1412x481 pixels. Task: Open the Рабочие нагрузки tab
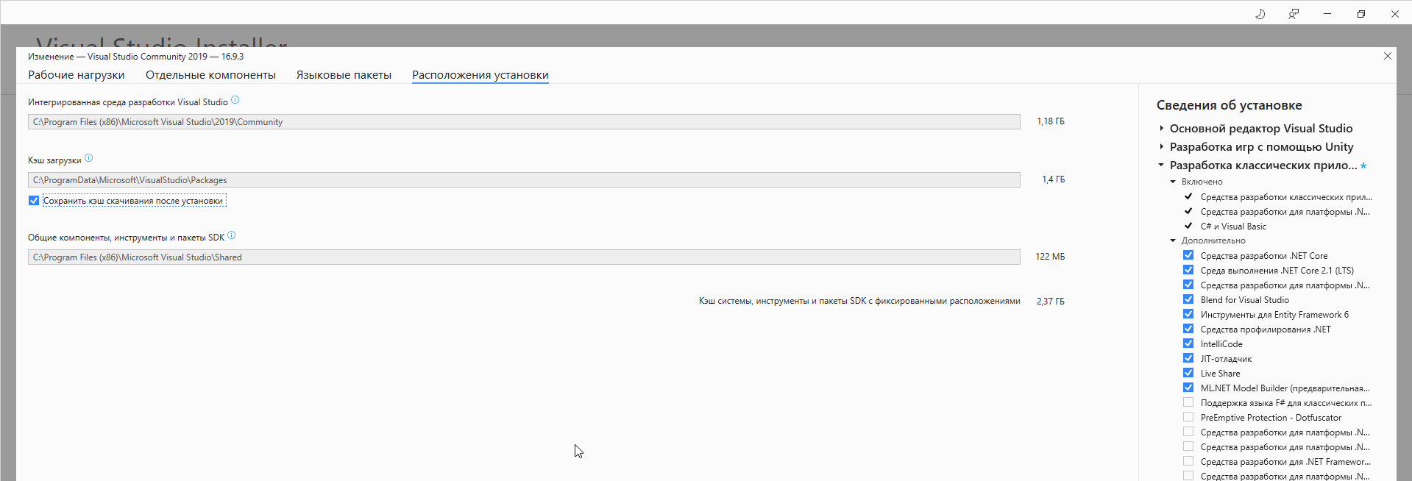click(77, 75)
